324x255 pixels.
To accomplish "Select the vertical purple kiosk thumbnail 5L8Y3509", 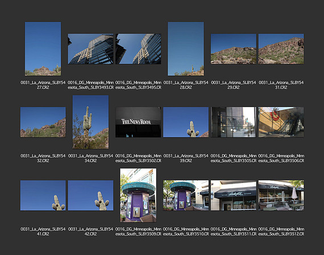I will [138, 195].
